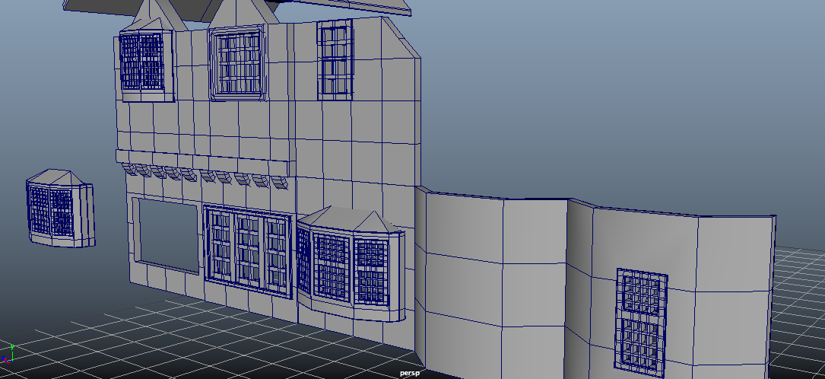This screenshot has height=379, width=825.
Task: Select the upper-floor middle window under the gable
Action: point(238,63)
